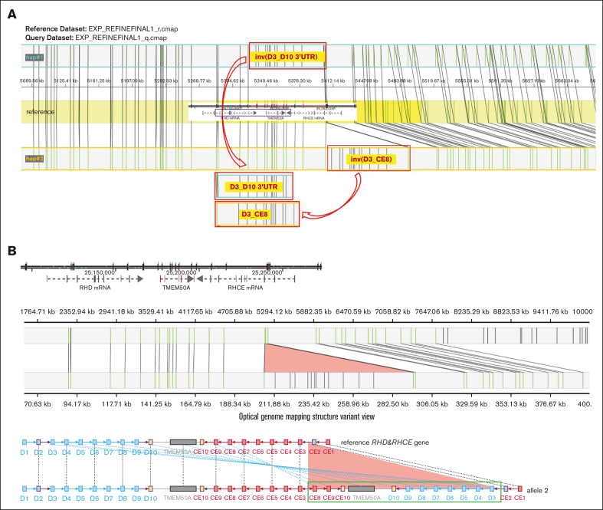Click the gray TMEM50A box inside the green box

pyautogui.click(x=361, y=489)
